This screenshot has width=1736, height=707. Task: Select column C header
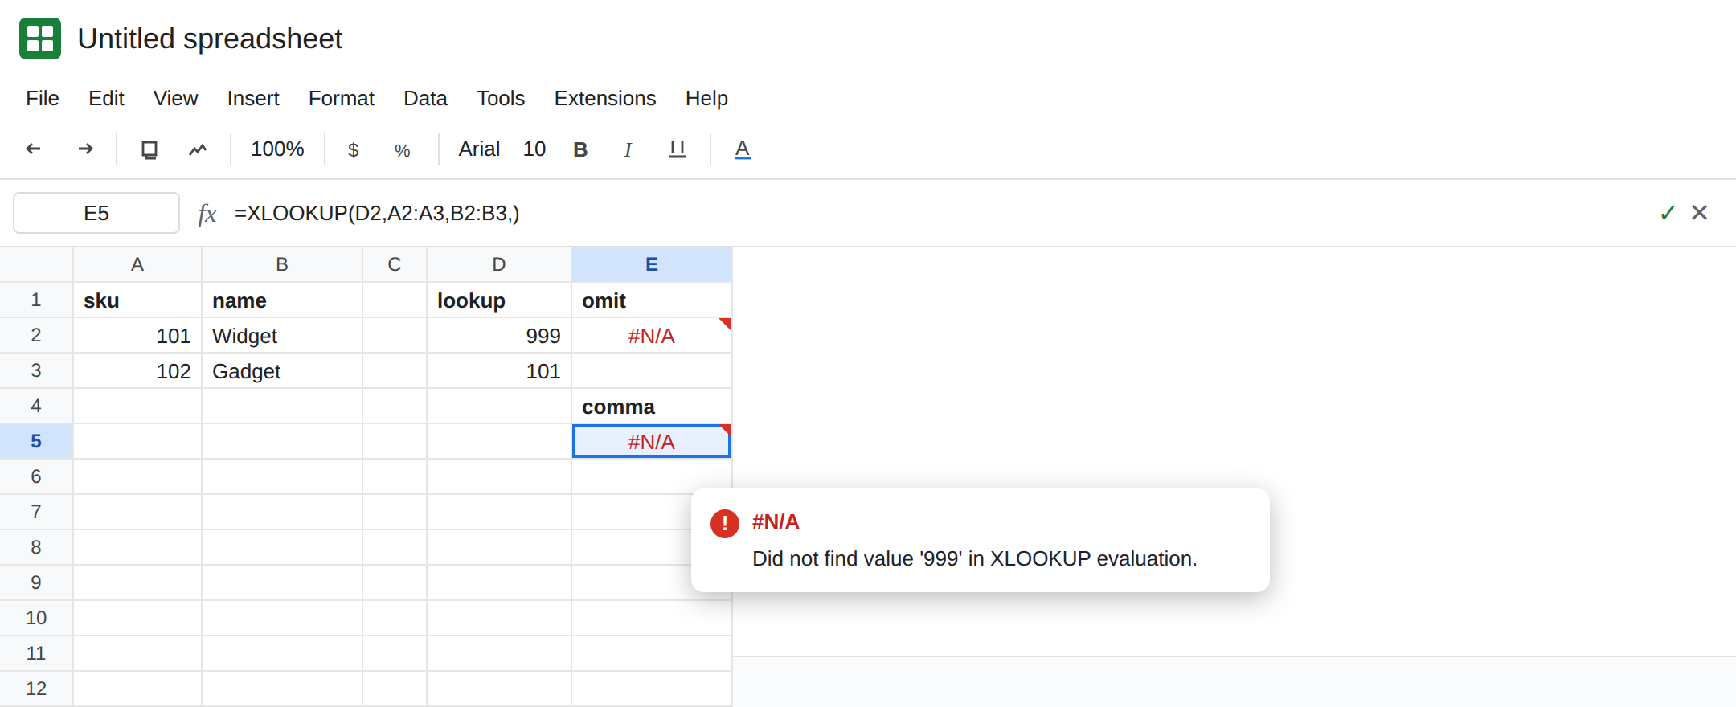click(395, 264)
